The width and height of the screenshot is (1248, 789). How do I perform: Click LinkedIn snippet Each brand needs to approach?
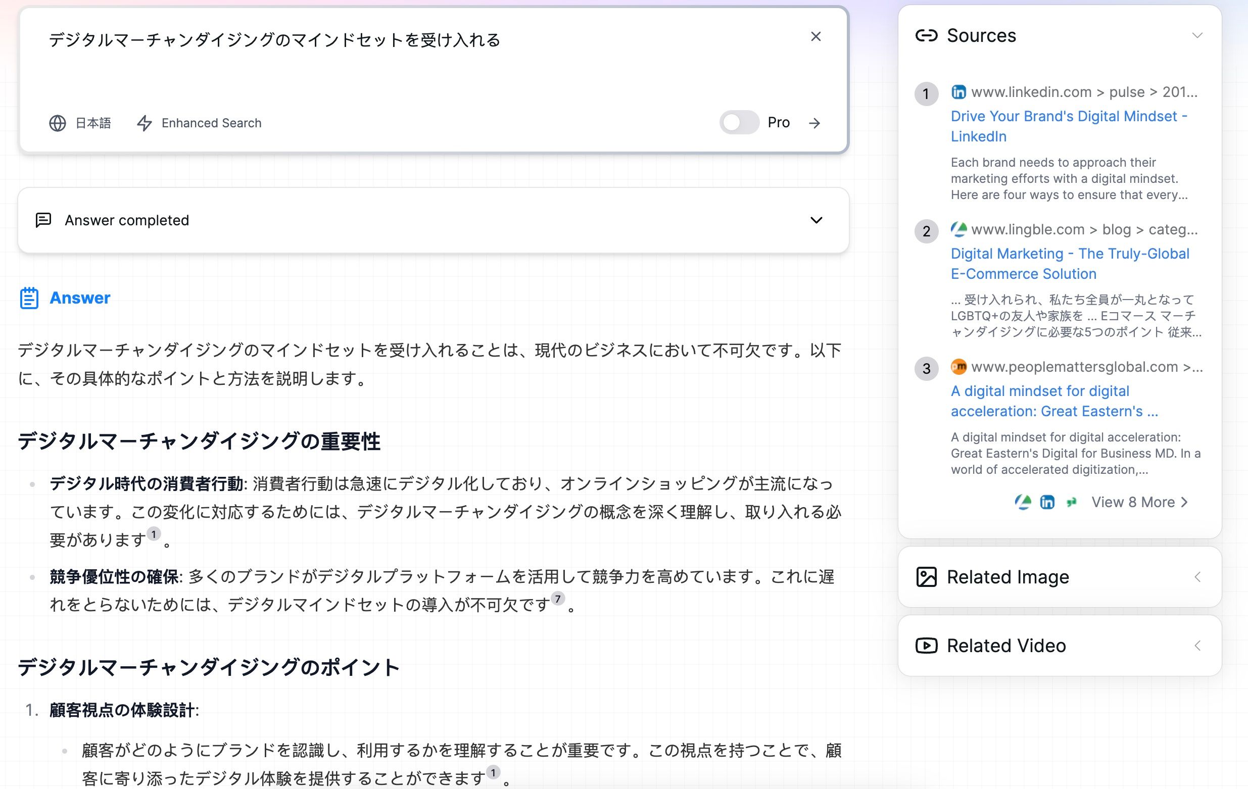click(1070, 179)
